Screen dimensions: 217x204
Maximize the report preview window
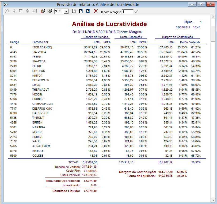click(201, 4)
